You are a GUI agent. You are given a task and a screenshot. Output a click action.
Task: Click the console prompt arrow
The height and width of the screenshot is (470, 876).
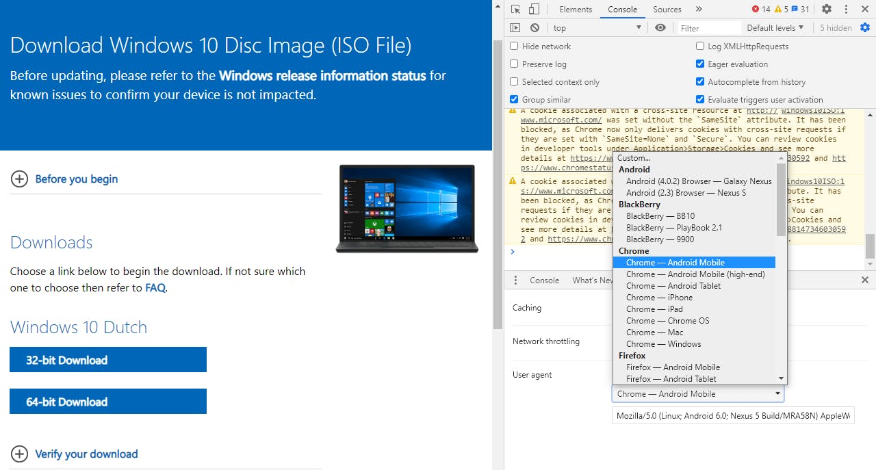pyautogui.click(x=513, y=252)
